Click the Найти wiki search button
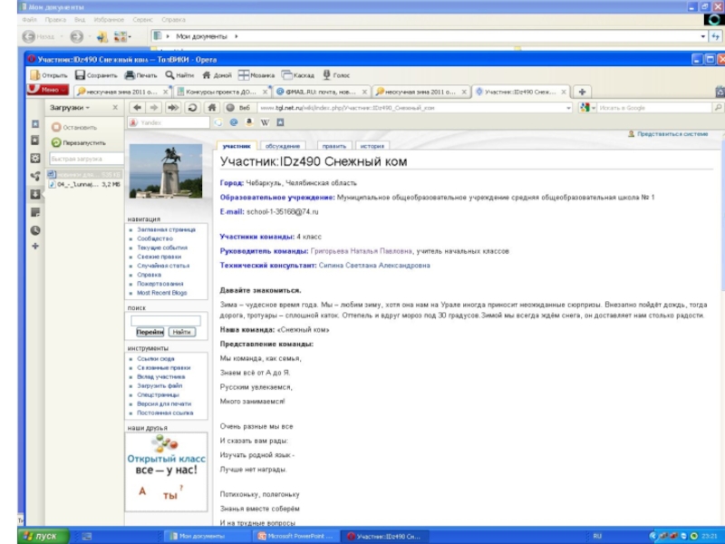The image size is (725, 544). 182,332
